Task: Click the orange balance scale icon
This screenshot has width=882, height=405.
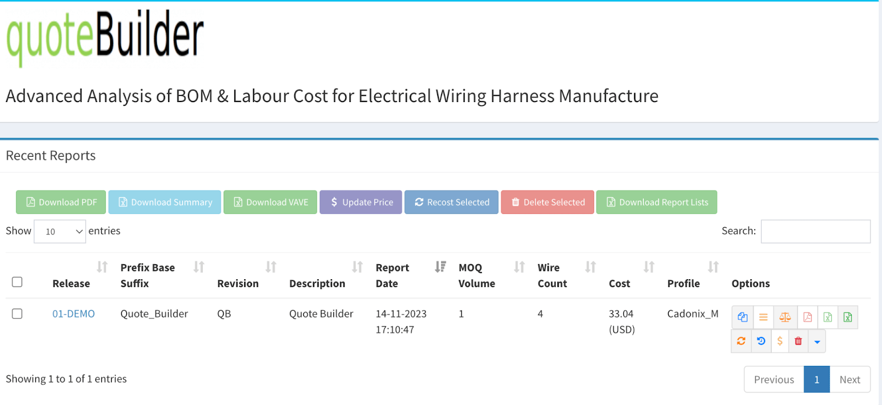Action: pyautogui.click(x=785, y=317)
